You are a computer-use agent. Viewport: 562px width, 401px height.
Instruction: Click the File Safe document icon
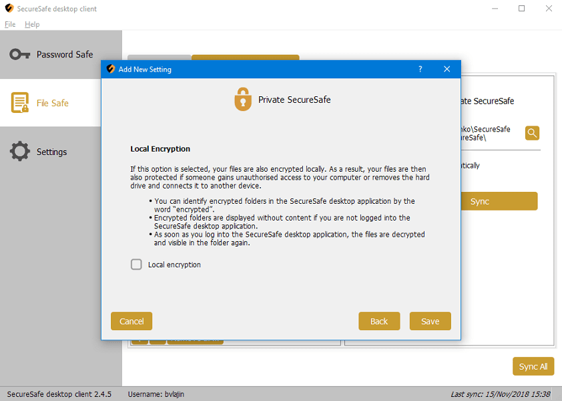[x=20, y=103]
